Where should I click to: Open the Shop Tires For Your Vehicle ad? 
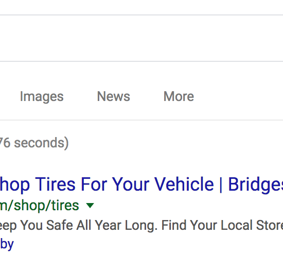point(141,184)
